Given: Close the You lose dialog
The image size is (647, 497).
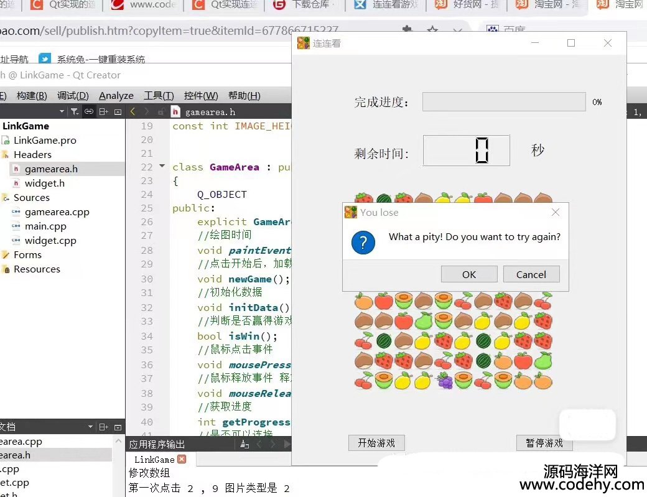Looking at the screenshot, I should point(556,212).
